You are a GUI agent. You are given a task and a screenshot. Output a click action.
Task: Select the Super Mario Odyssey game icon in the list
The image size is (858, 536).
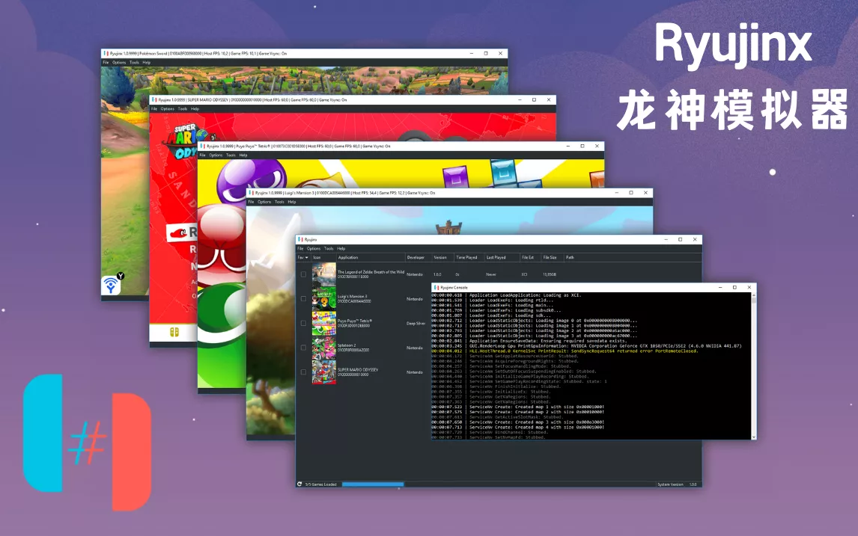pyautogui.click(x=324, y=372)
